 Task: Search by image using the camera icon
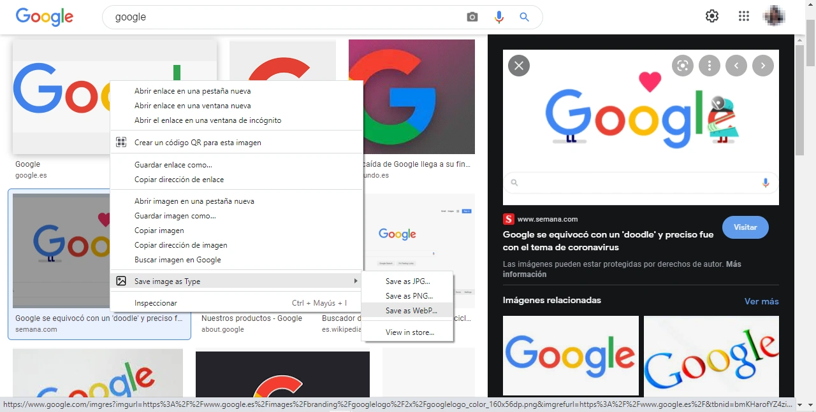(472, 17)
